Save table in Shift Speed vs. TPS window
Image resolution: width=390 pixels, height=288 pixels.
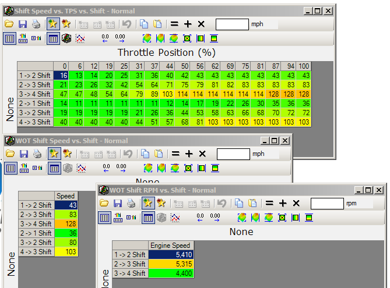click(23, 24)
